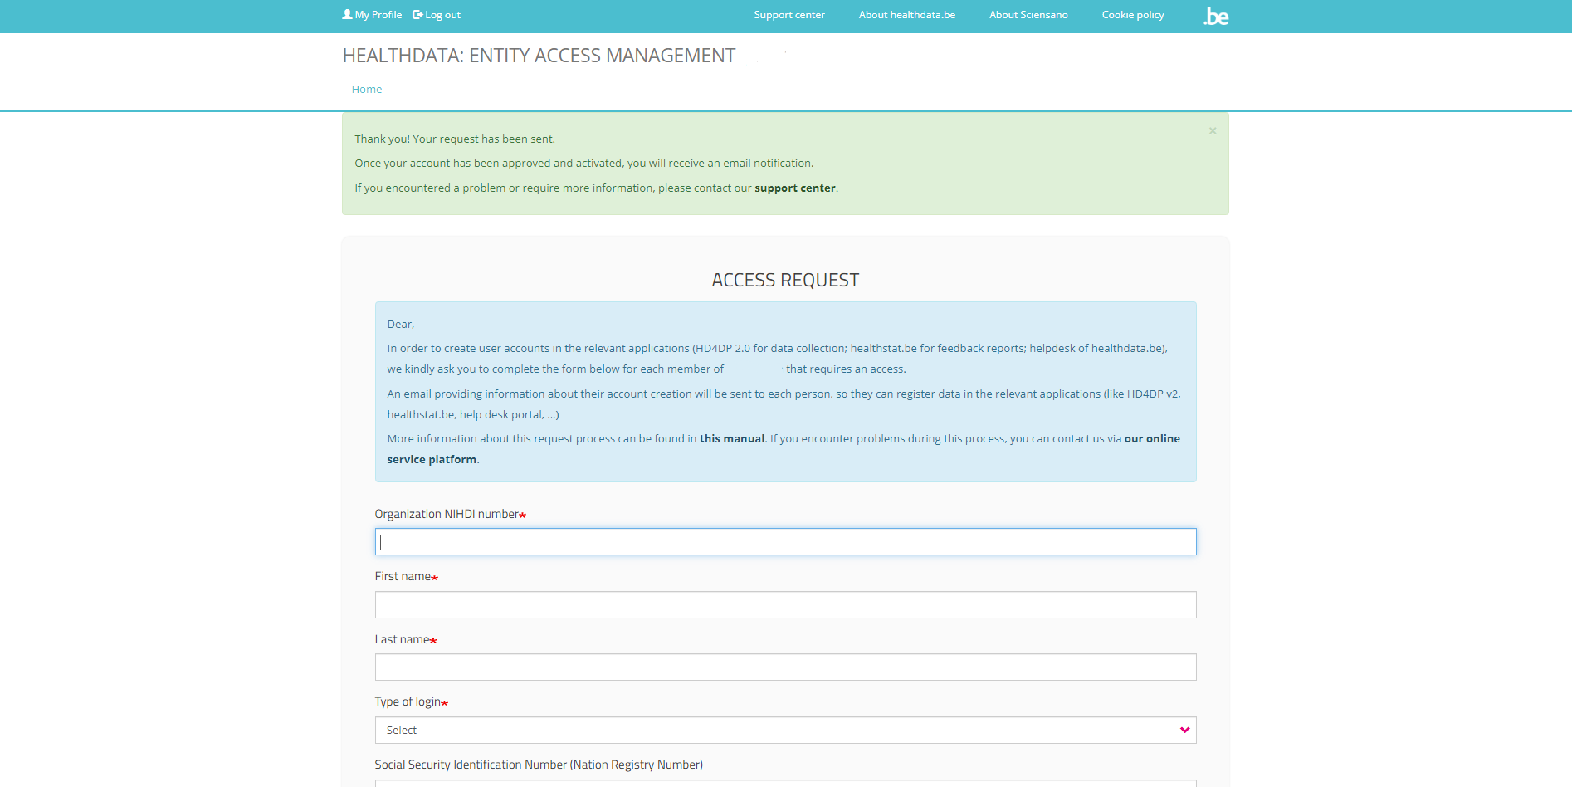
Task: Click into the First name field
Action: click(x=785, y=605)
